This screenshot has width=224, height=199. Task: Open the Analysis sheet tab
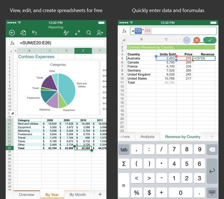tap(147, 137)
